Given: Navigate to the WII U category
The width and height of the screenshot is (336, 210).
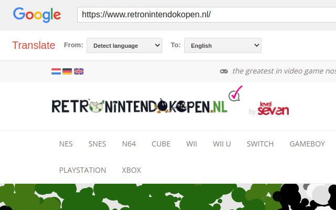Looking at the screenshot, I should (x=222, y=144).
